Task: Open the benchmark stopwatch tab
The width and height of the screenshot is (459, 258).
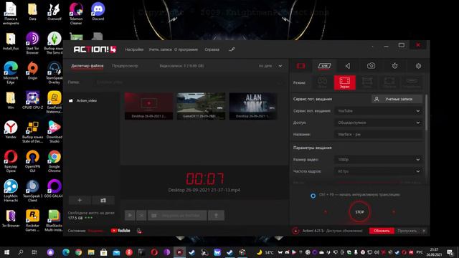Action: [394, 66]
